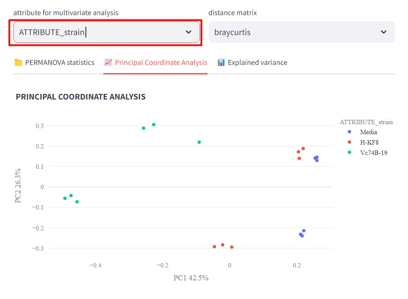This screenshot has width=408, height=299.
Task: Click the green Vc74B-19 legend color dot
Action: pos(349,152)
